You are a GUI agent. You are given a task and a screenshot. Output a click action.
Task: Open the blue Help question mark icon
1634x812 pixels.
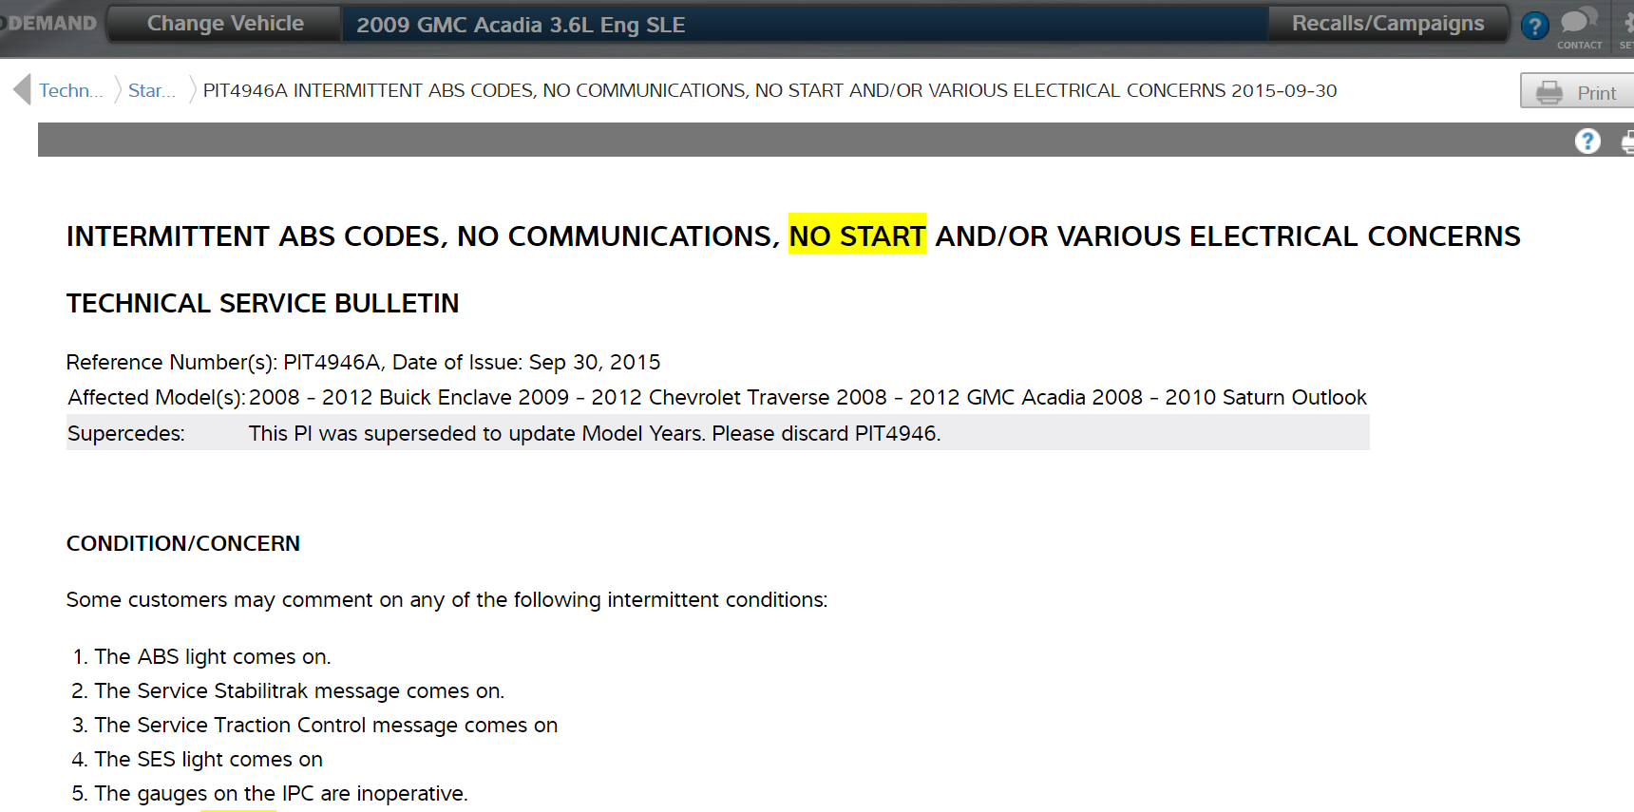click(x=1534, y=26)
